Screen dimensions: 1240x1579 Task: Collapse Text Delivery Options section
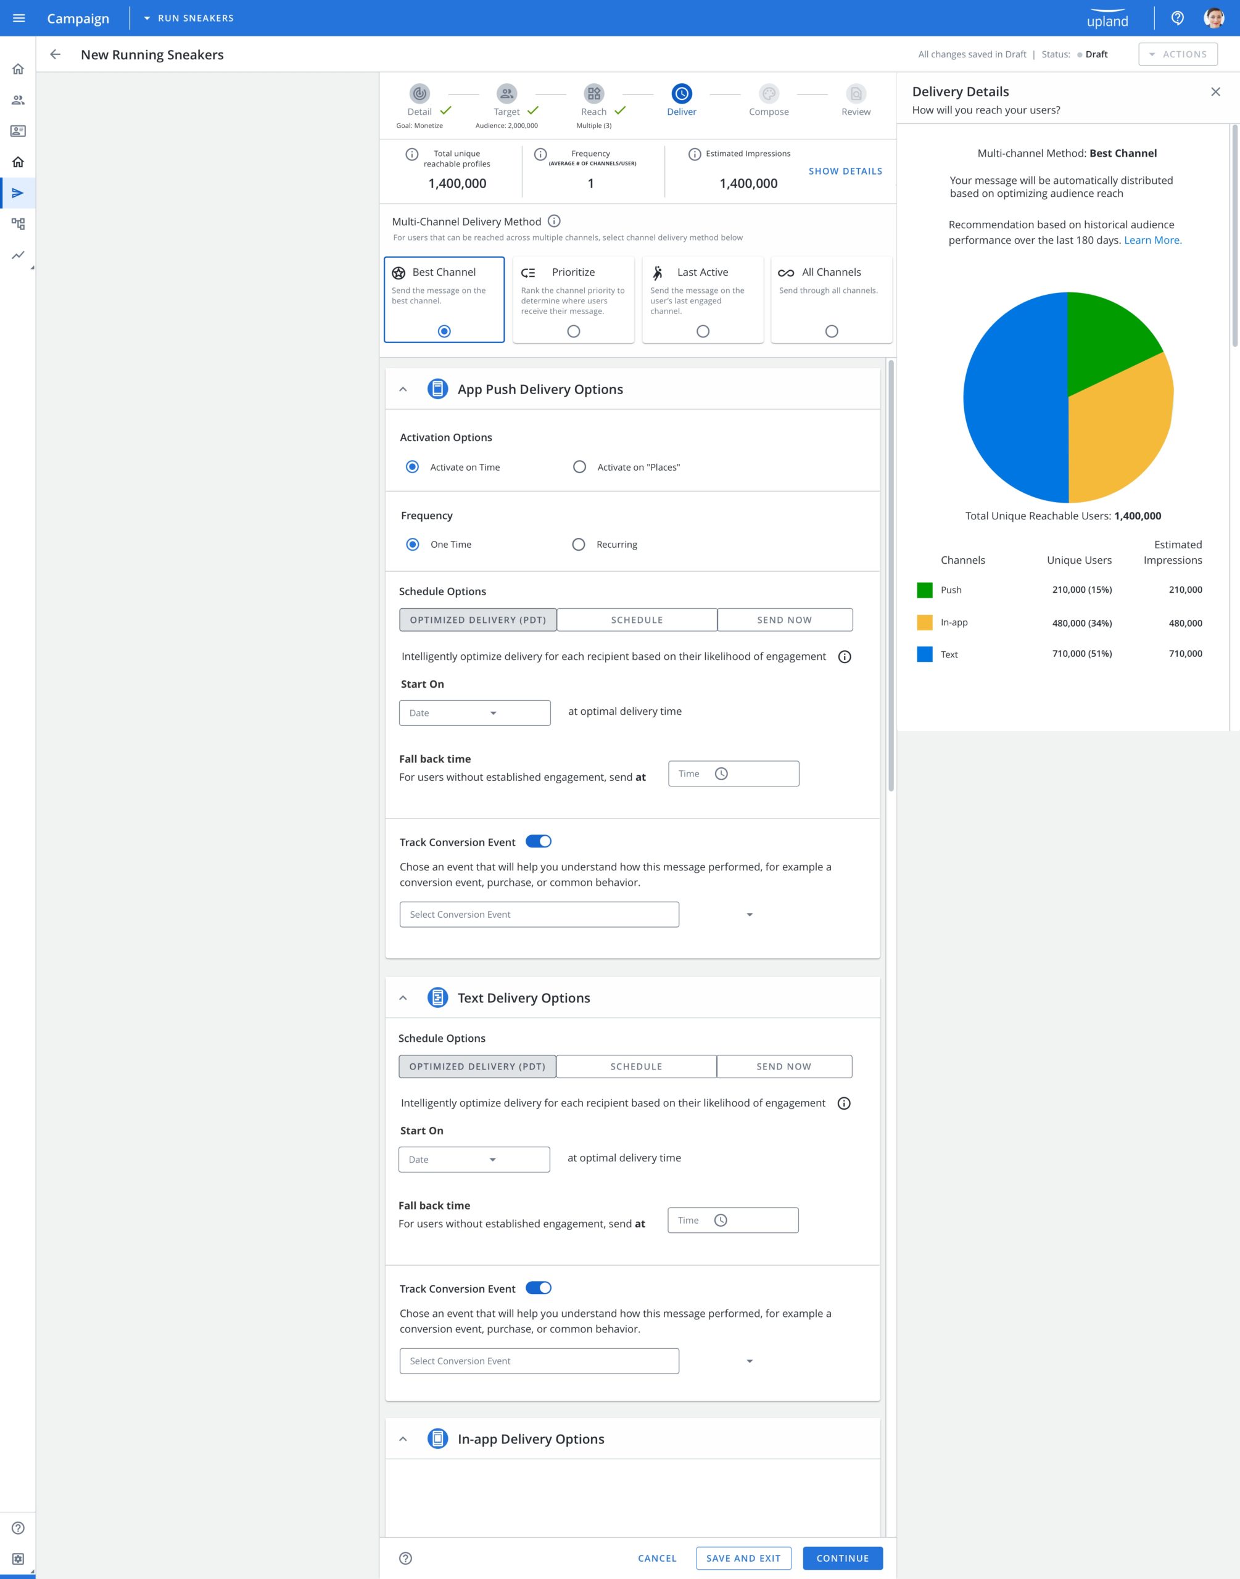tap(403, 998)
